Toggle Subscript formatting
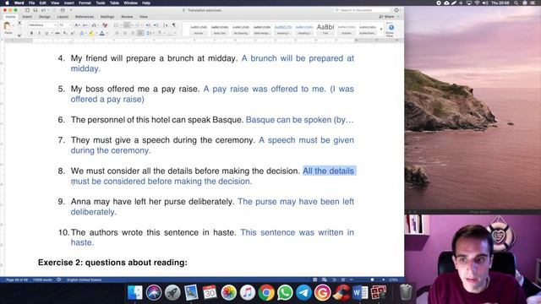Viewport: 541px width, 304px height. (65, 33)
